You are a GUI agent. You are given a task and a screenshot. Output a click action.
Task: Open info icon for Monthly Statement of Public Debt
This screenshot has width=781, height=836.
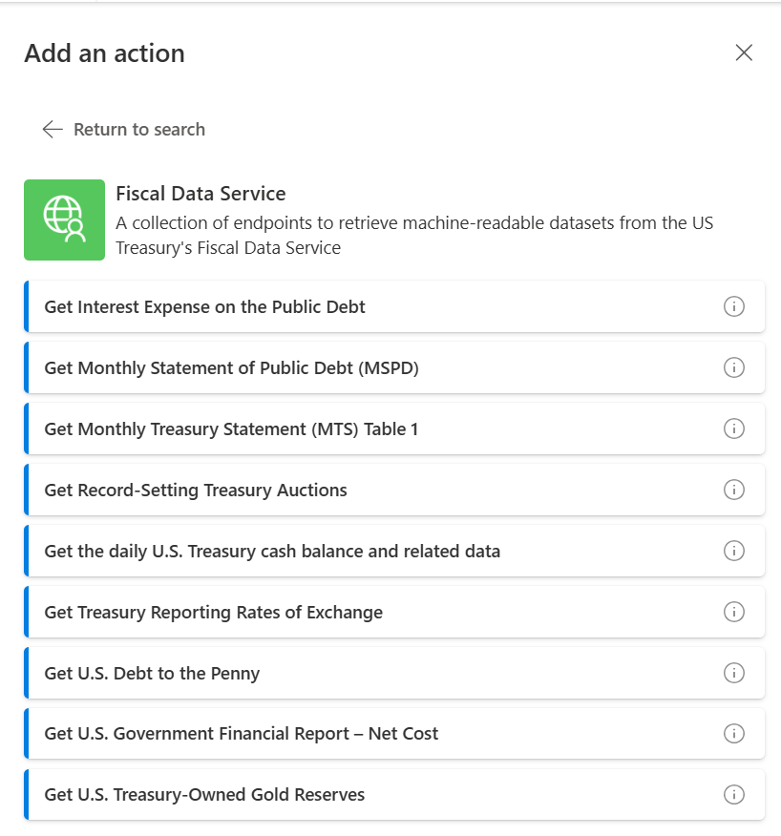[x=734, y=367]
